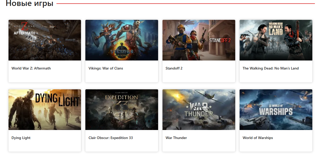Viewport: 318px width, 156px height.
Task: Click blank card area under Dying Light title
Action: 45,146
